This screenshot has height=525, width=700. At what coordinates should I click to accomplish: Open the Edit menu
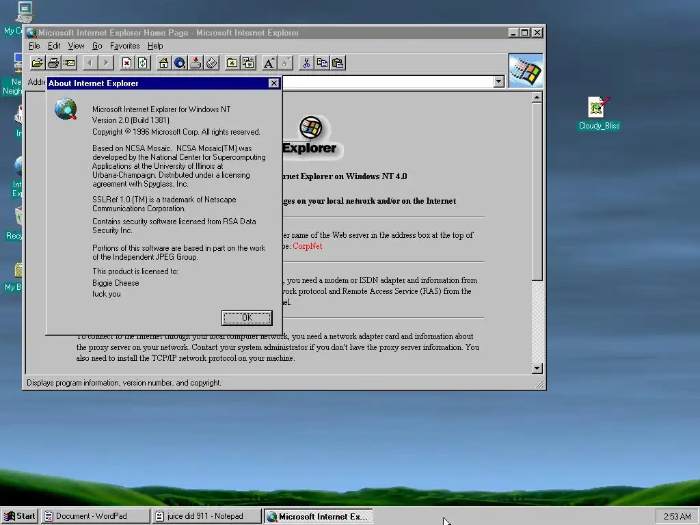click(54, 46)
